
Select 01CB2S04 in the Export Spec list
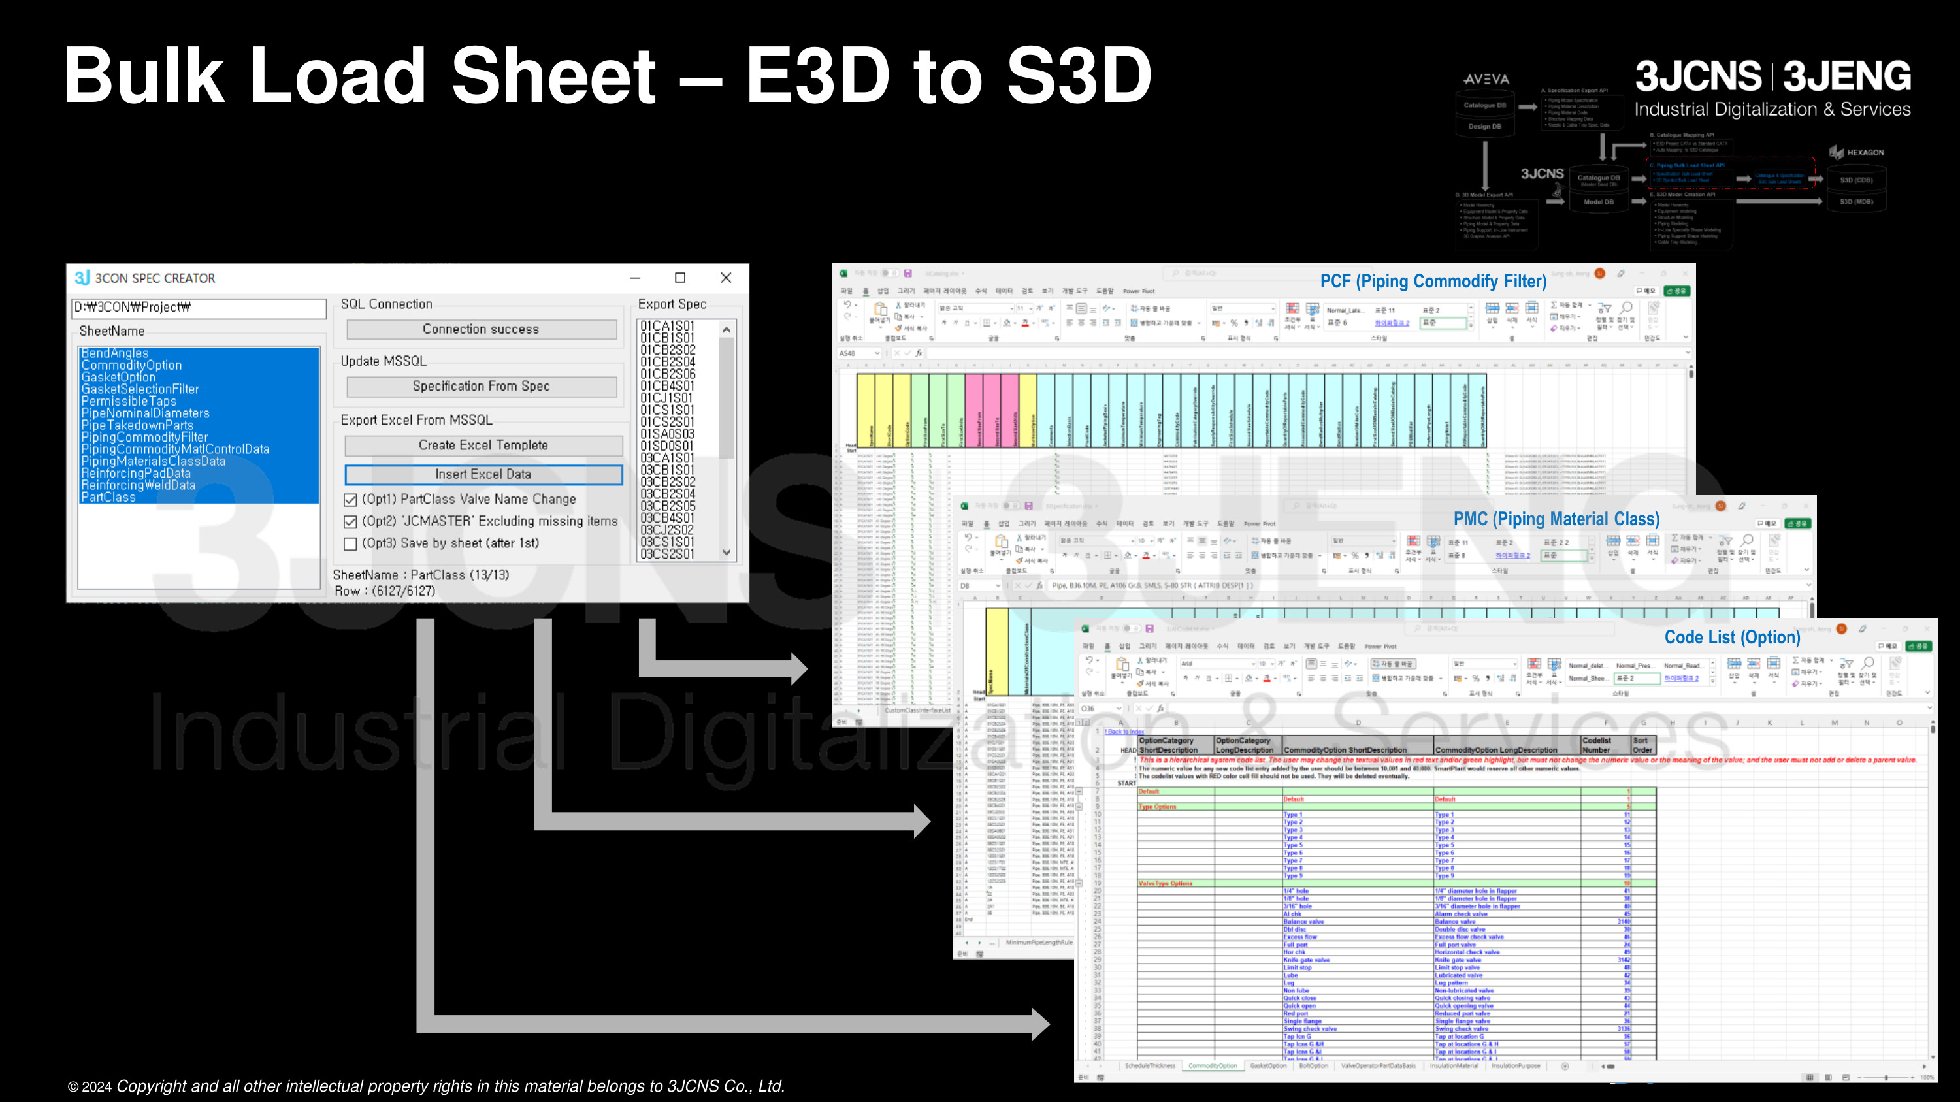[668, 362]
